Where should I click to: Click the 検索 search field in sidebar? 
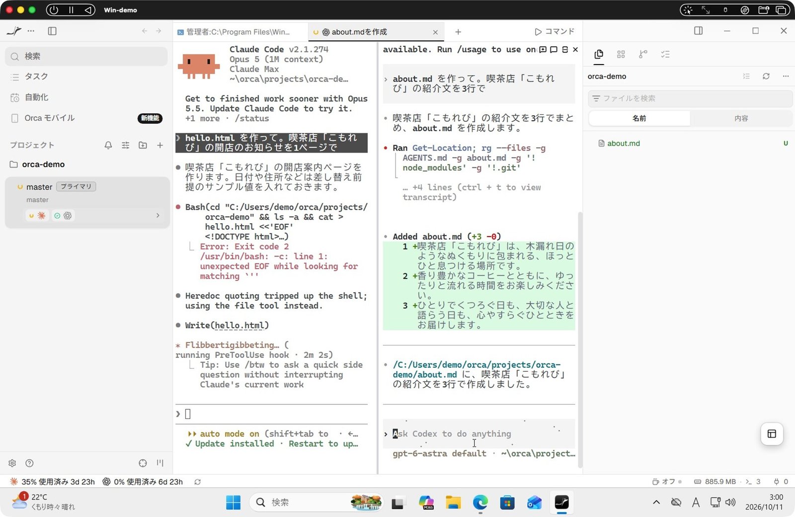tap(86, 56)
